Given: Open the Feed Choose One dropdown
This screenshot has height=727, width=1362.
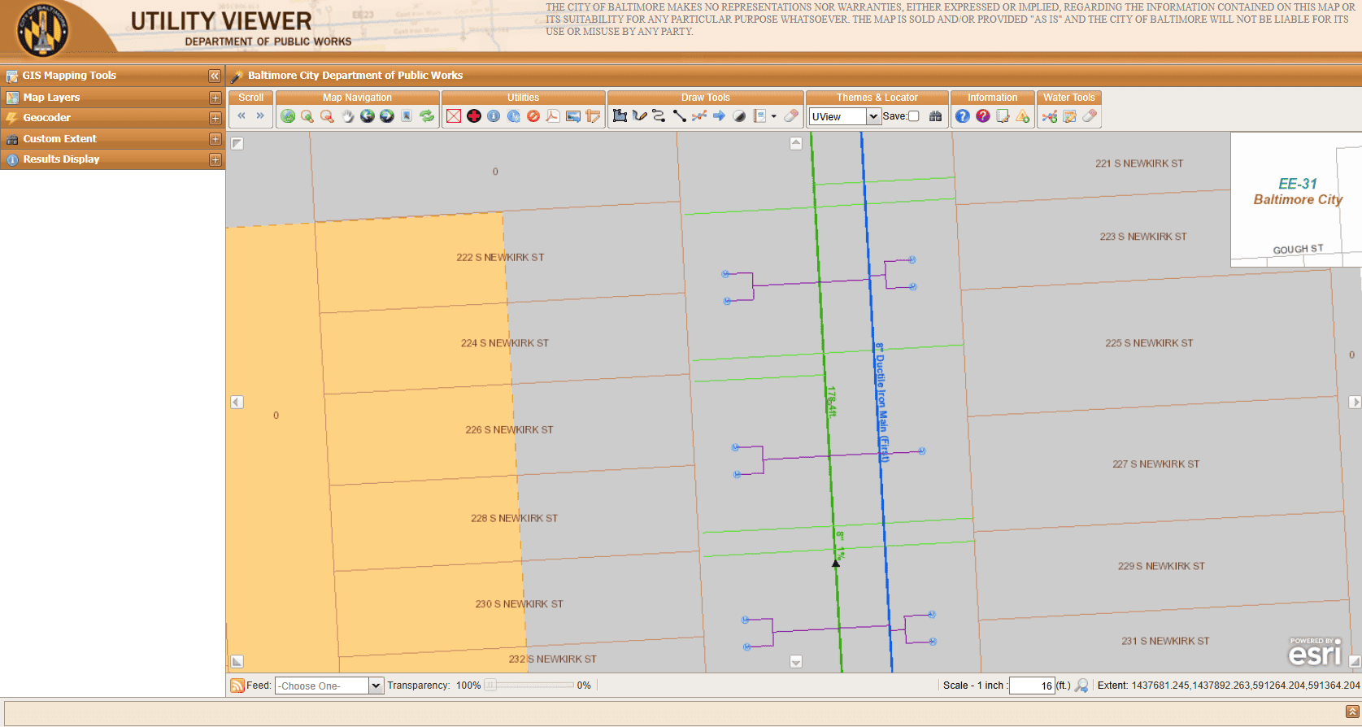Looking at the screenshot, I should [329, 686].
